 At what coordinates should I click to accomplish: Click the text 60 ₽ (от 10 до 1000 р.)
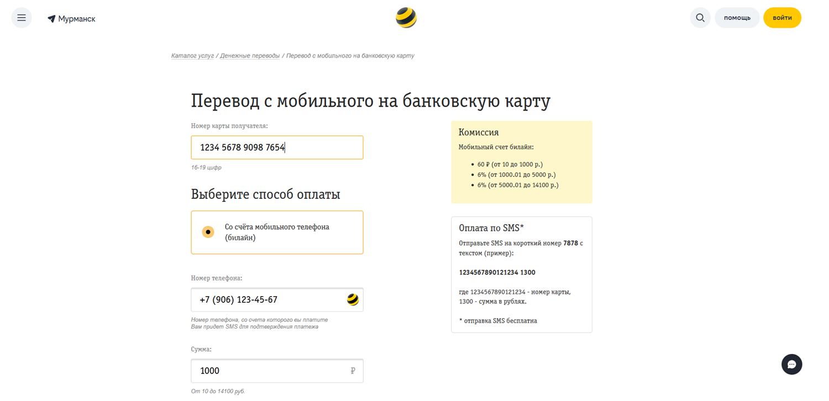coord(510,165)
